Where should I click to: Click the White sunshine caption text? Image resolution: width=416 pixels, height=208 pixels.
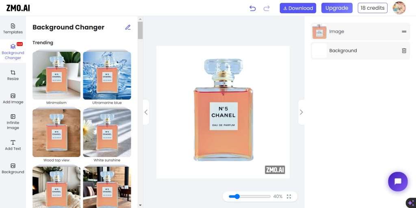pyautogui.click(x=107, y=160)
